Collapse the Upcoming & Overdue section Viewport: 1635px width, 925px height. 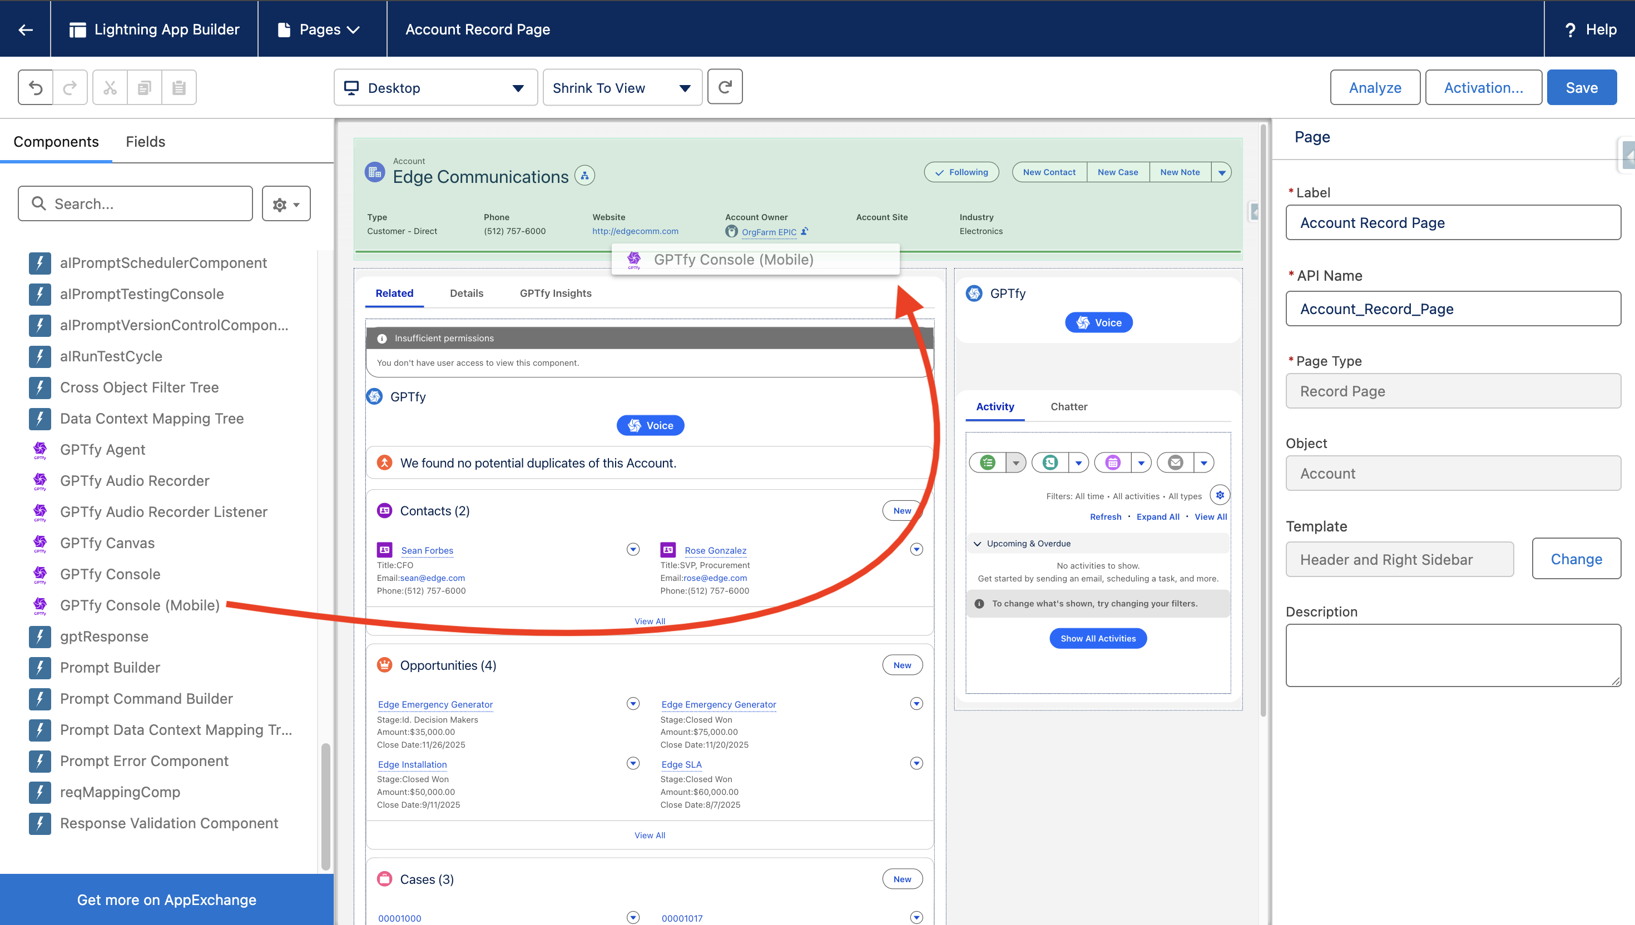click(977, 544)
